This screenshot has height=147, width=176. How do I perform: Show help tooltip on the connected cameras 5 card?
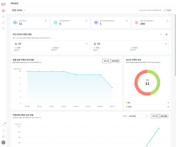(x=86, y=21)
